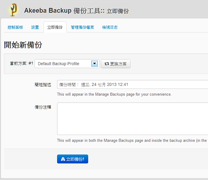
Task: Focus the 簡短描述 text field
Action: pos(132,85)
